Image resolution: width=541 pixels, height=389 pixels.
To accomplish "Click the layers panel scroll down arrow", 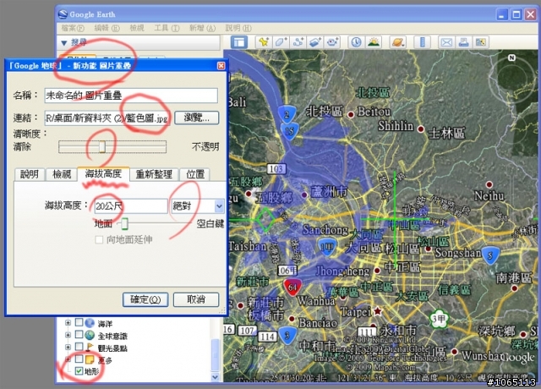I will 215,377.
